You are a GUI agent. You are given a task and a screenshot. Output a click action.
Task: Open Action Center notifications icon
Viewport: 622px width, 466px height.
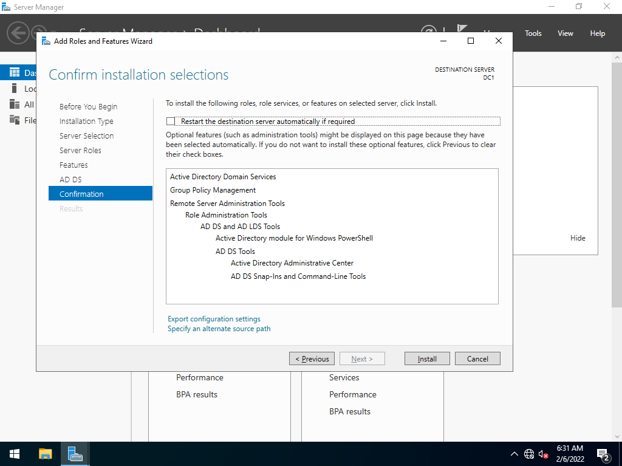(603, 454)
